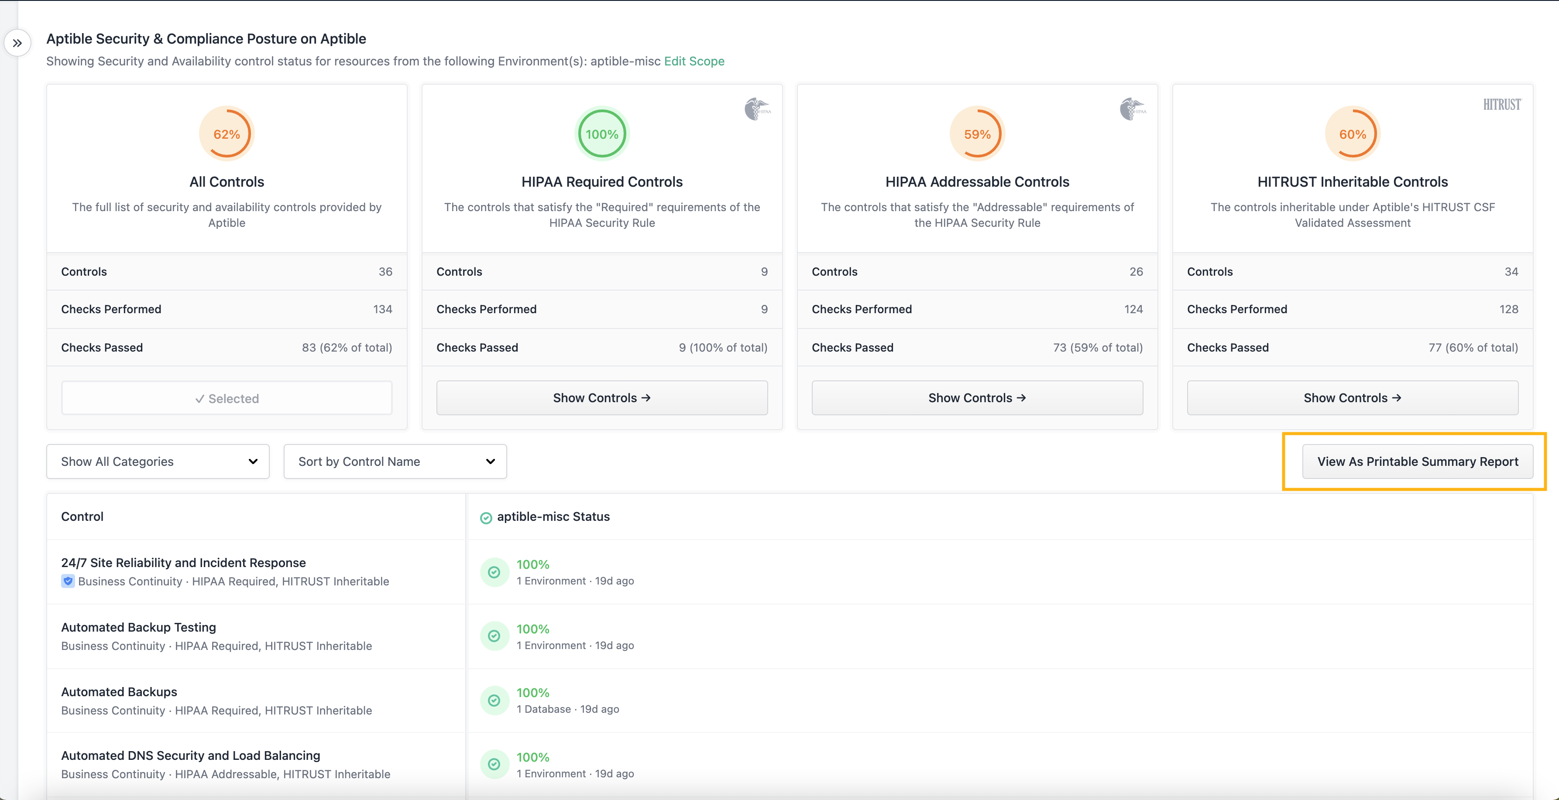This screenshot has width=1559, height=800.
Task: Show Controls for HITRUST Inheritable Controls
Action: 1352,398
